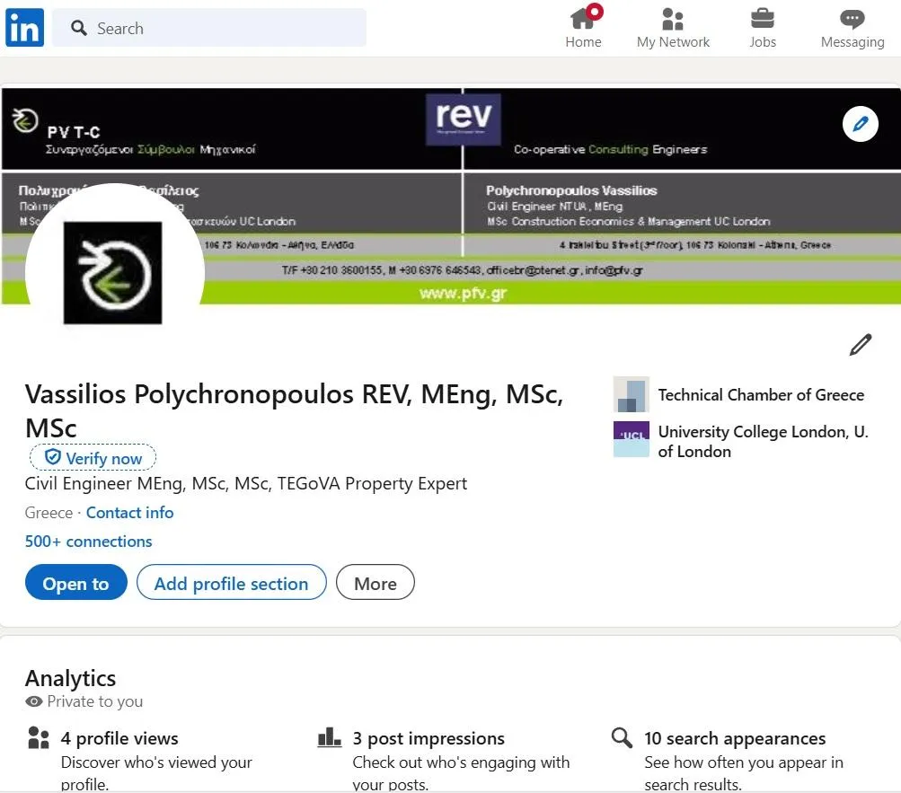Click the profile views people icon

point(37,737)
